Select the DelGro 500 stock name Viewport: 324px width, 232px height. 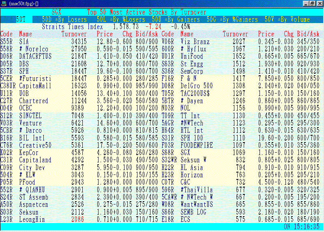point(197,86)
